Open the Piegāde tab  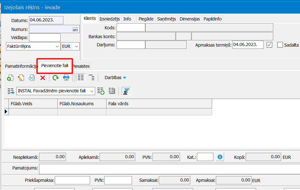pyautogui.click(x=146, y=19)
